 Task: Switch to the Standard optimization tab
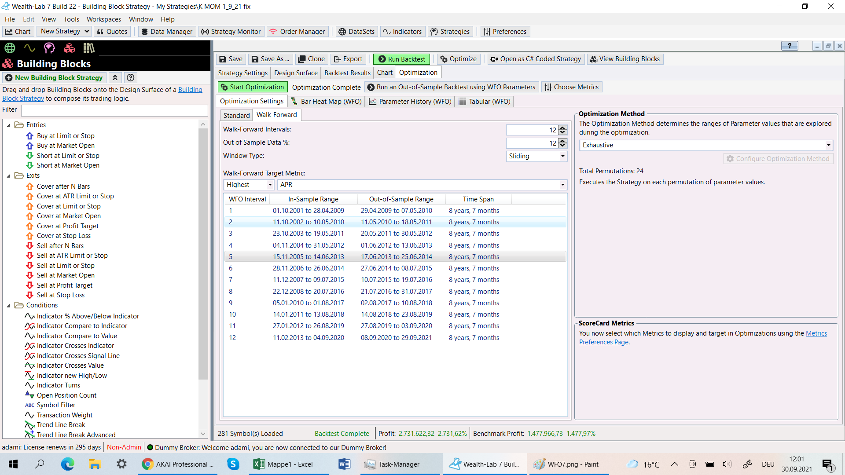tap(236, 115)
